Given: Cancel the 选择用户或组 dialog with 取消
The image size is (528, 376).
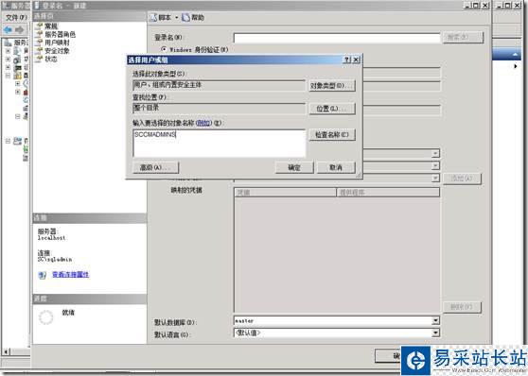Looking at the screenshot, I should pyautogui.click(x=336, y=167).
